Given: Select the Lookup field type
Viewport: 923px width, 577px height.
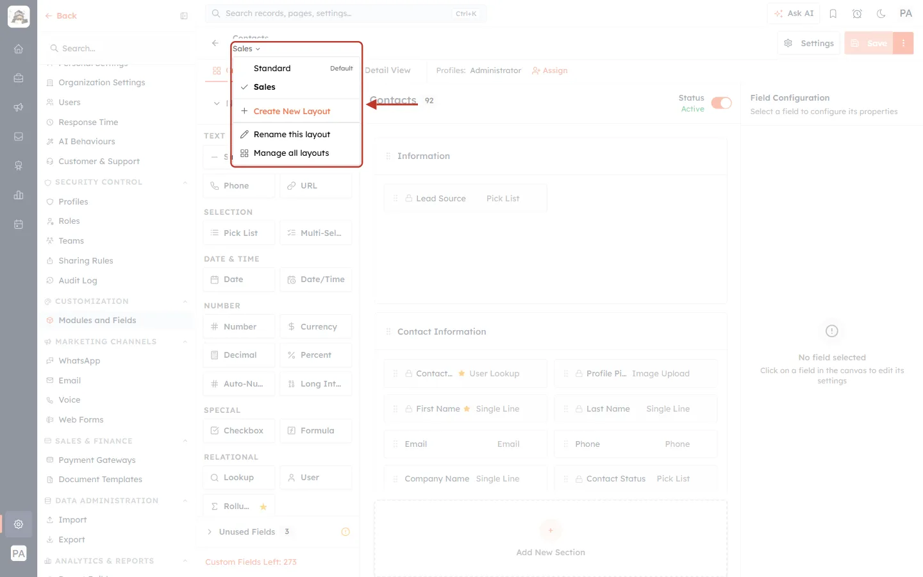Looking at the screenshot, I should point(239,478).
